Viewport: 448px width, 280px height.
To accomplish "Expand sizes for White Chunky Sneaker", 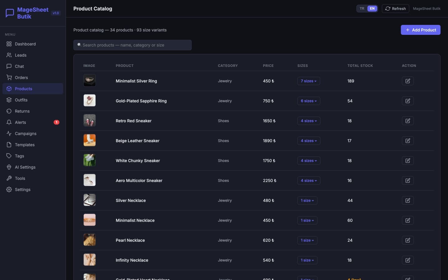I will pyautogui.click(x=309, y=161).
